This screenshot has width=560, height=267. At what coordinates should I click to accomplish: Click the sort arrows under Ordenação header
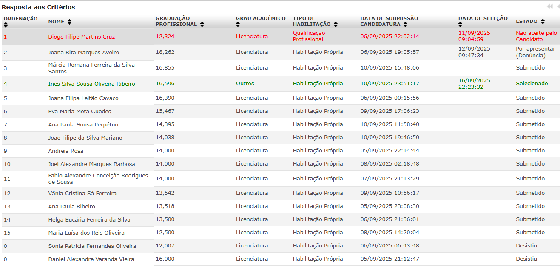tap(6, 25)
